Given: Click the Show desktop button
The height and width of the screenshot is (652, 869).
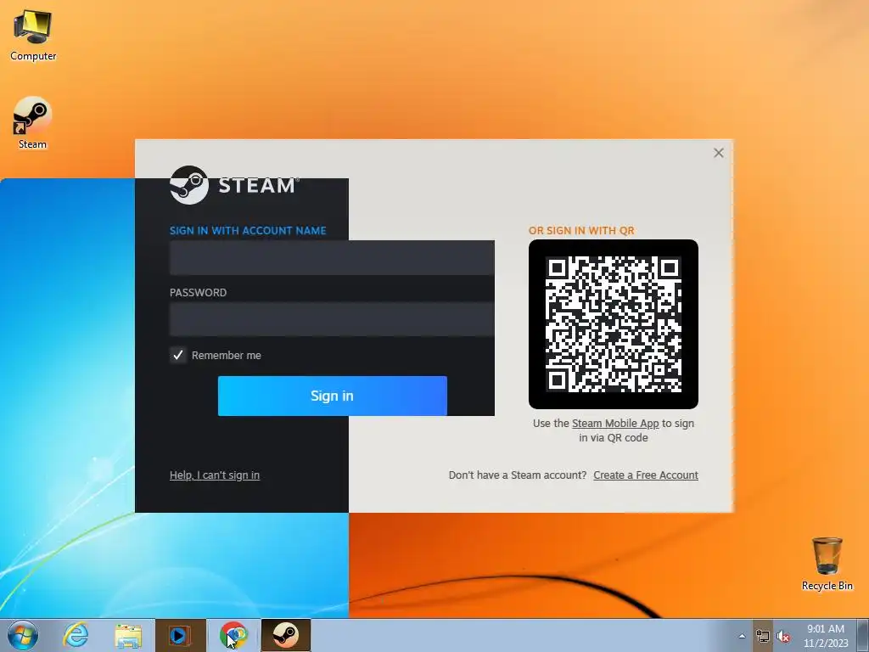Looking at the screenshot, I should pyautogui.click(x=863, y=636).
